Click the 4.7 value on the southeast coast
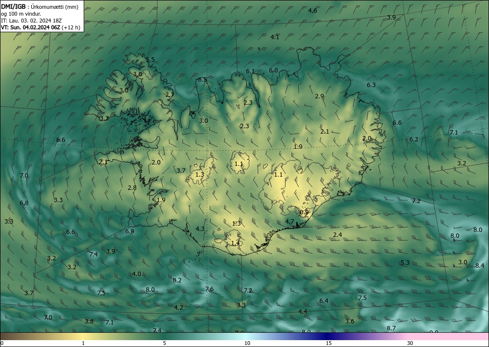 point(289,222)
